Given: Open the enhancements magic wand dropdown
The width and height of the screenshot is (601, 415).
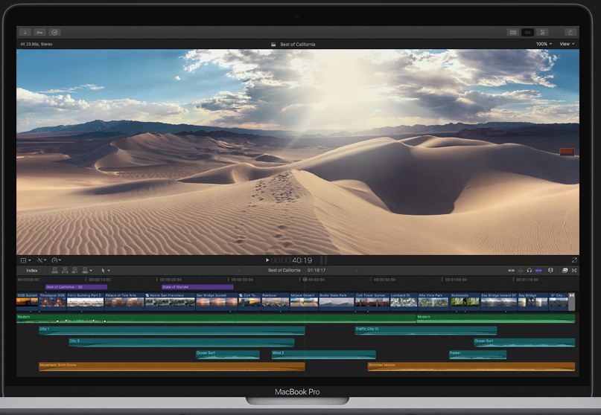Looking at the screenshot, I should pyautogui.click(x=42, y=260).
